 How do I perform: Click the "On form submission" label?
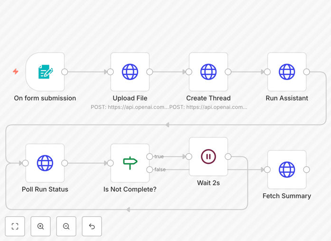(45, 98)
